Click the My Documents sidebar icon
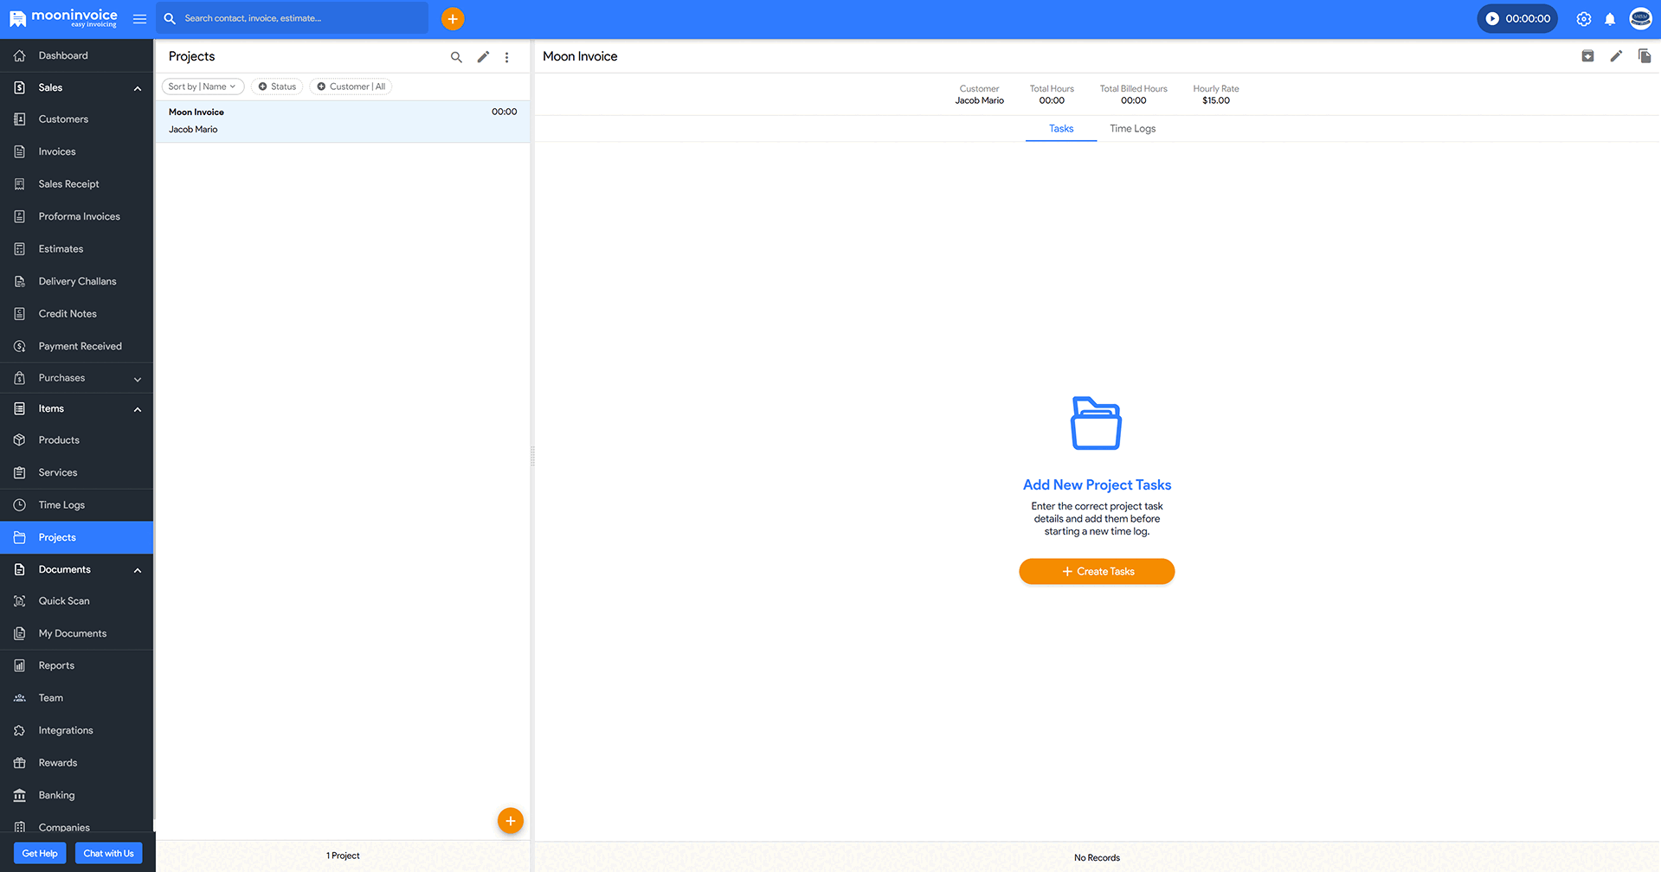This screenshot has width=1661, height=872. 20,633
